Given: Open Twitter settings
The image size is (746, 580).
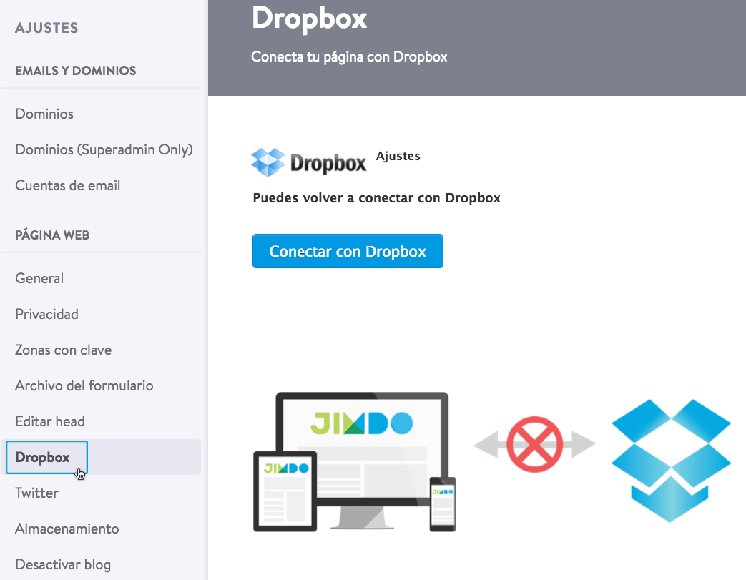Looking at the screenshot, I should coord(36,493).
